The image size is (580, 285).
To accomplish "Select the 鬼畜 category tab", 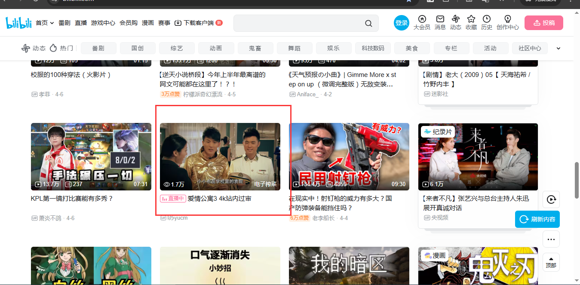I will (255, 48).
